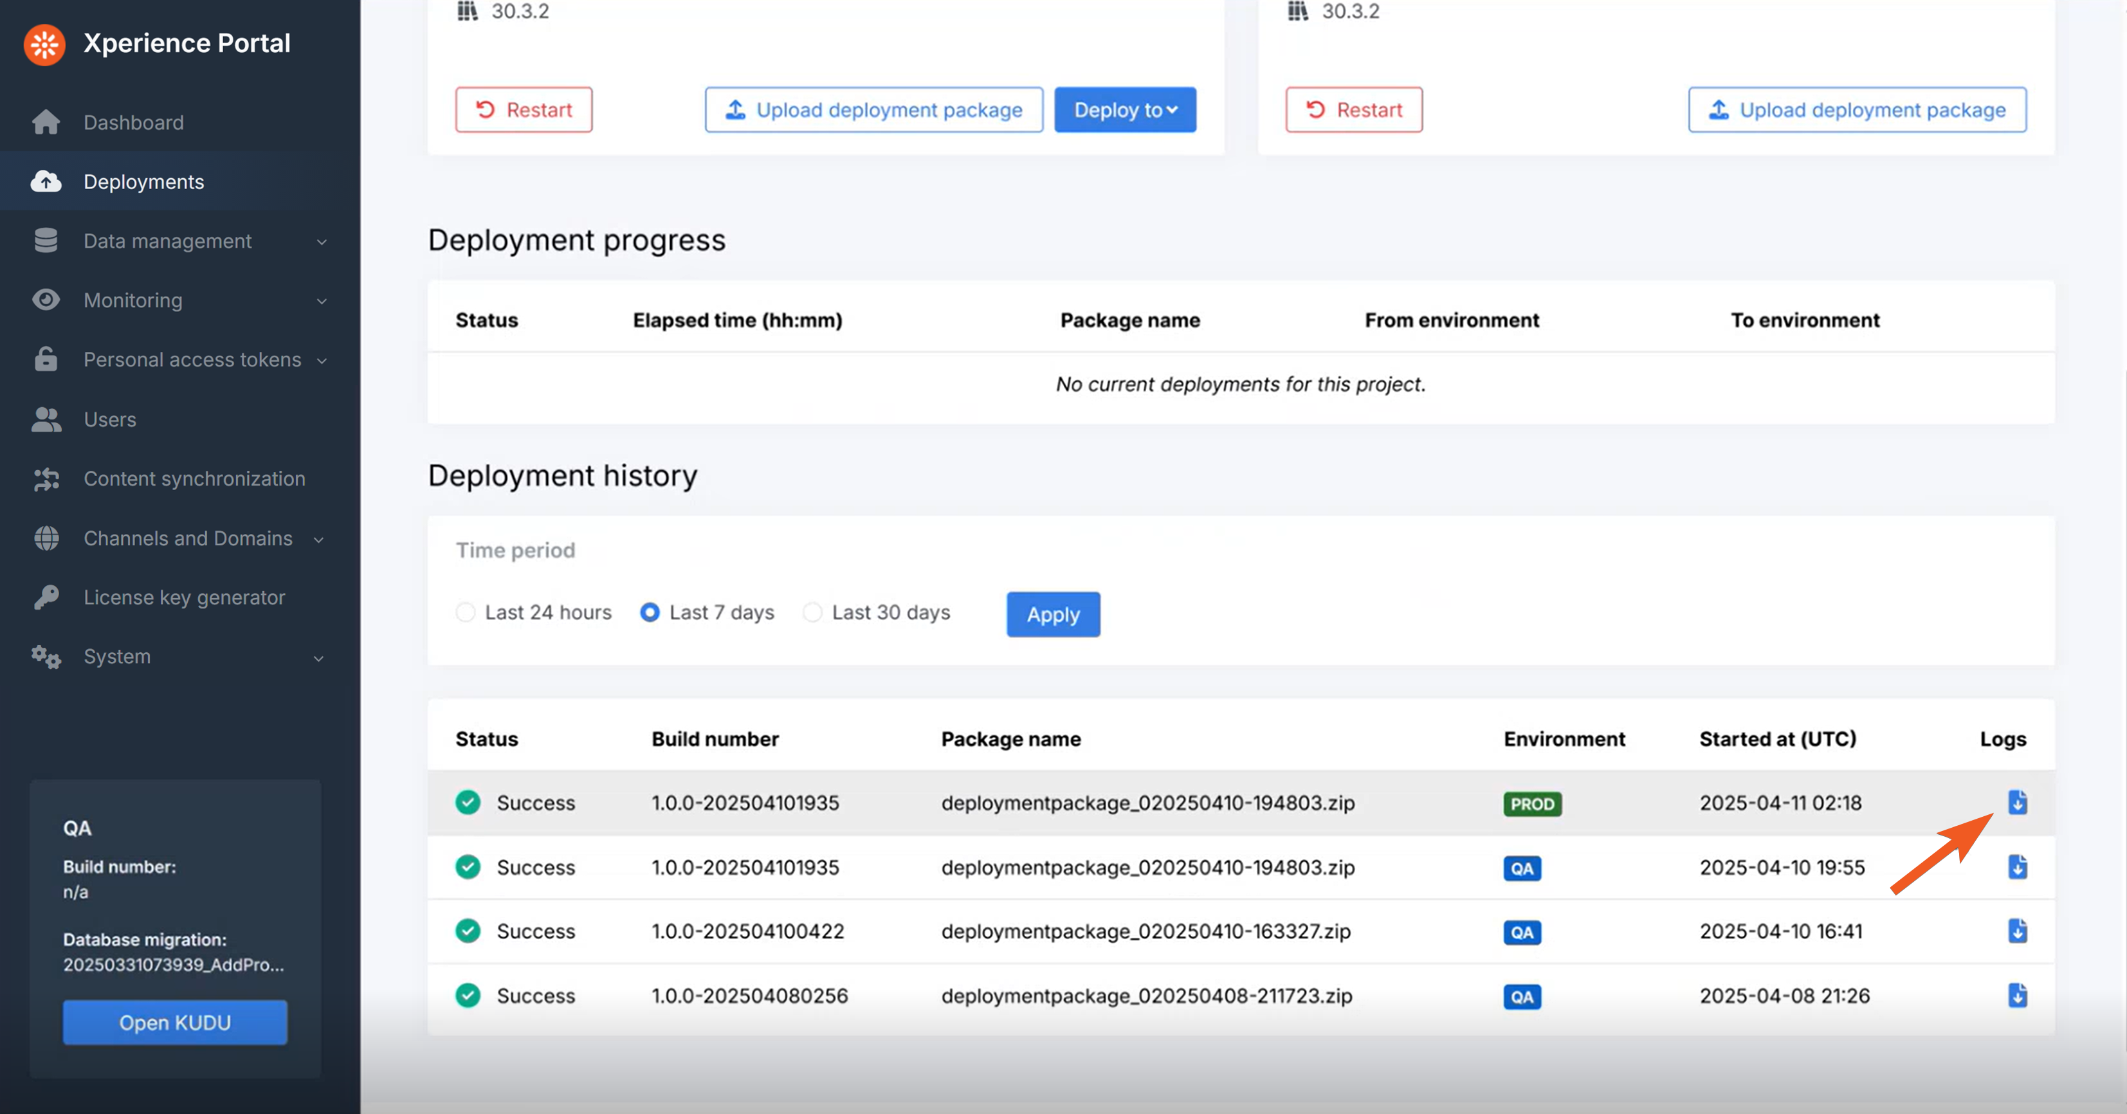Open the Deploy to dropdown
Viewport: 2127px width, 1114px height.
coord(1124,110)
